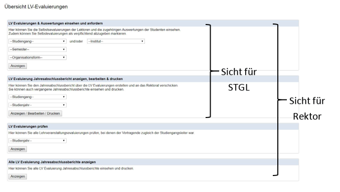The height and width of the screenshot is (192, 340).
Task: Open the Studiengang dropdown in the Jahresabschlussbericht section
Action: pos(38,97)
